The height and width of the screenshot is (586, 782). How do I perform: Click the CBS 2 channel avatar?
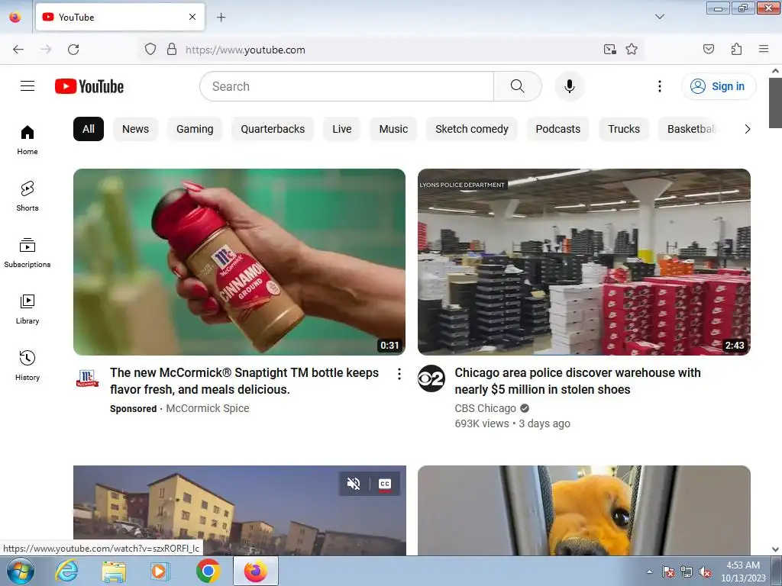coord(431,378)
